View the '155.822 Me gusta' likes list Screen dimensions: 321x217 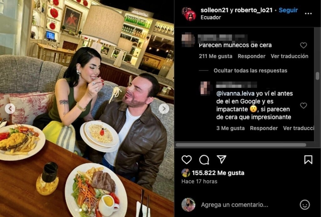218,173
